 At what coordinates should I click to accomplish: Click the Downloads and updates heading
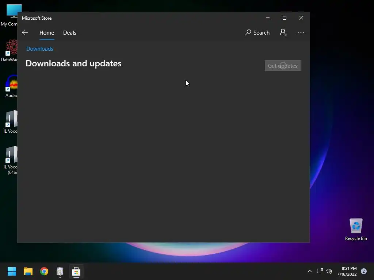73,63
